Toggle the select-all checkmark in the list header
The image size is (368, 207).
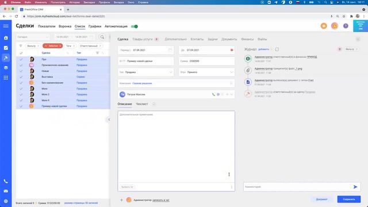tap(21, 53)
